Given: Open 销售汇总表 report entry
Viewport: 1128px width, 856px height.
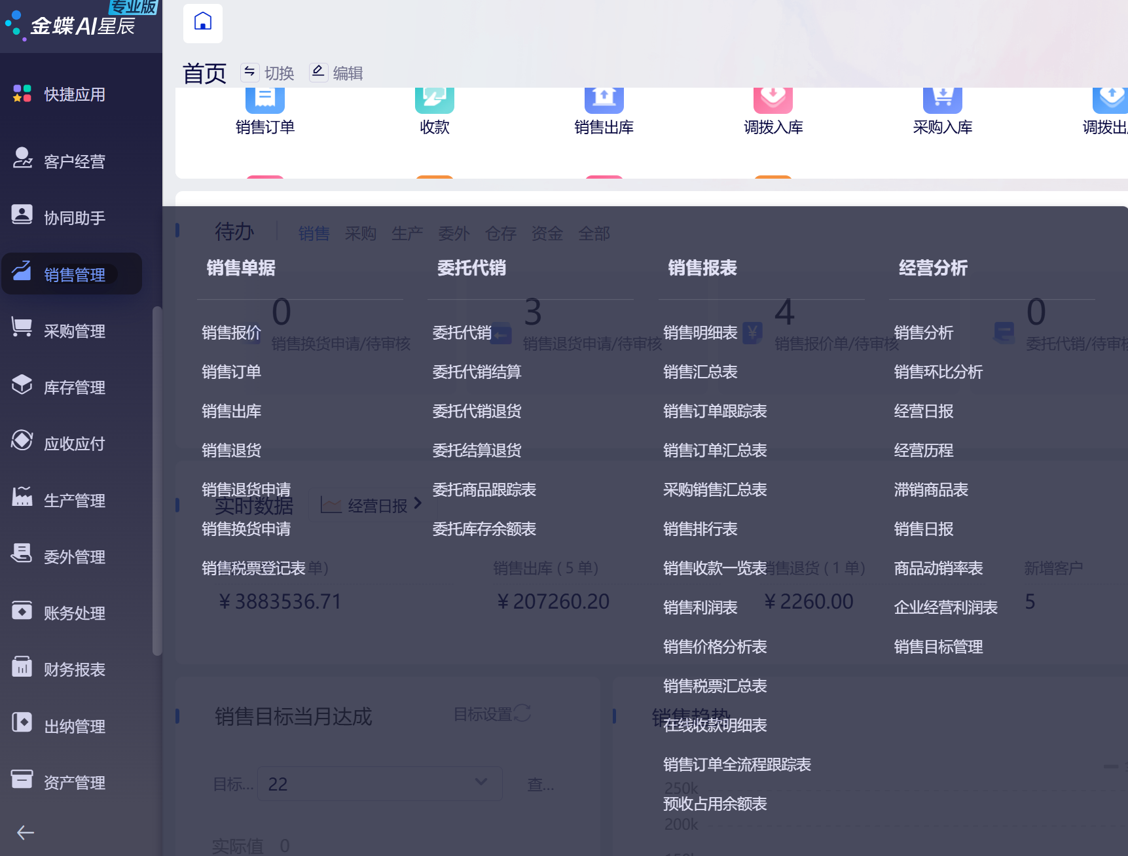Looking at the screenshot, I should 700,372.
